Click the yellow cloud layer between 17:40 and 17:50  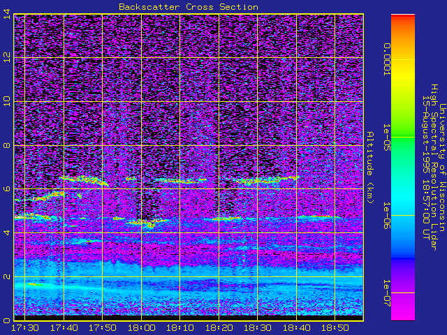(84, 181)
